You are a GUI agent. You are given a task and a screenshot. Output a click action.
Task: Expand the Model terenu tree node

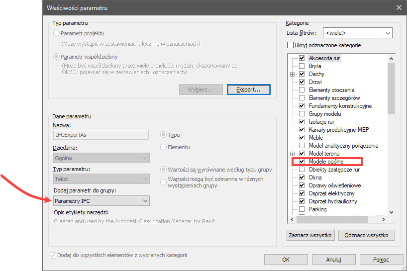pyautogui.click(x=293, y=154)
